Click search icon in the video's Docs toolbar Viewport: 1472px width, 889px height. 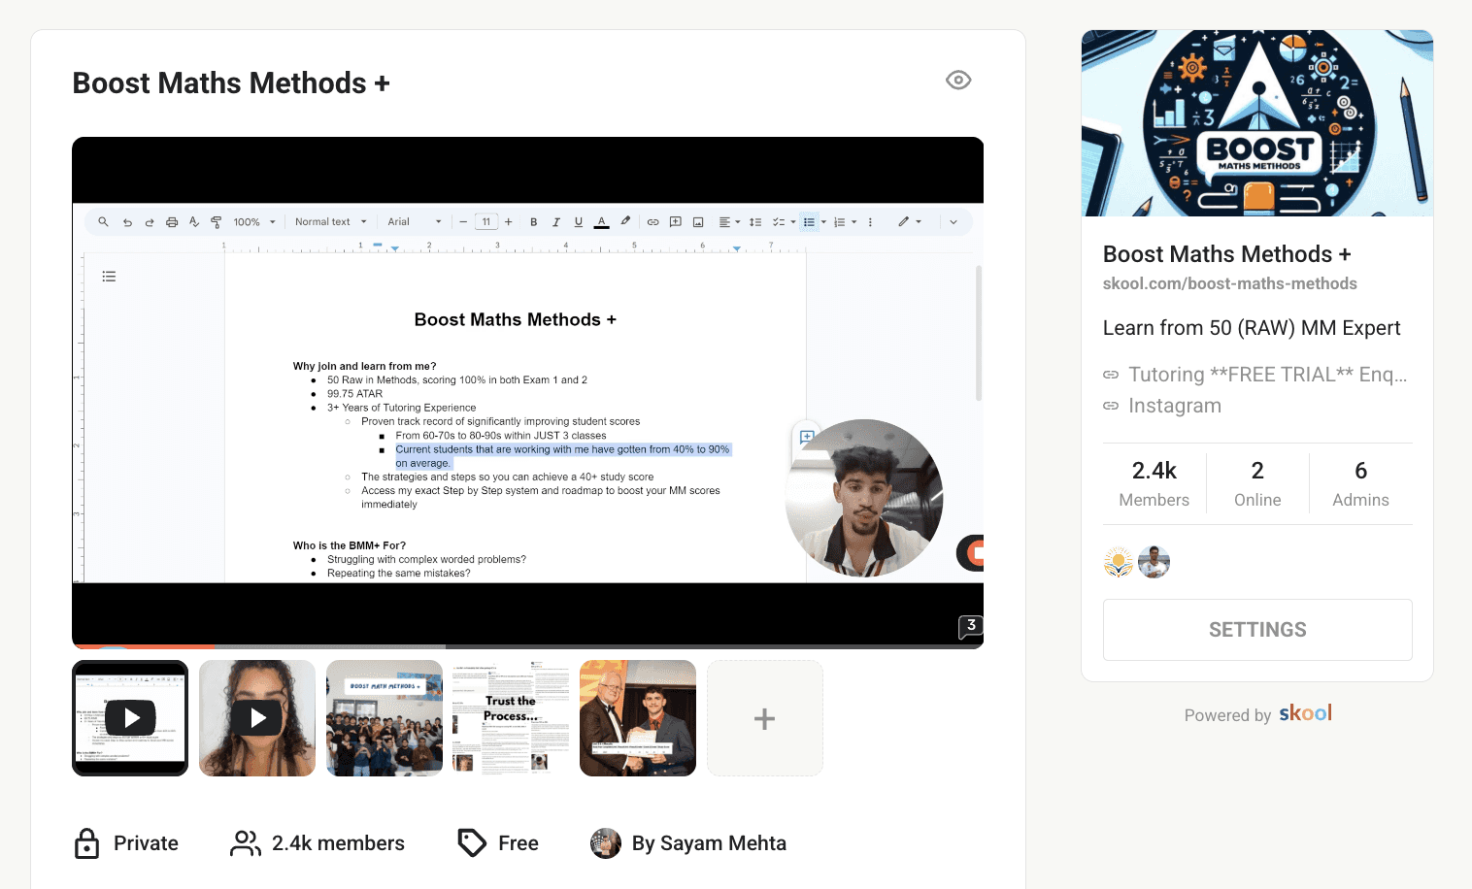[x=103, y=222]
